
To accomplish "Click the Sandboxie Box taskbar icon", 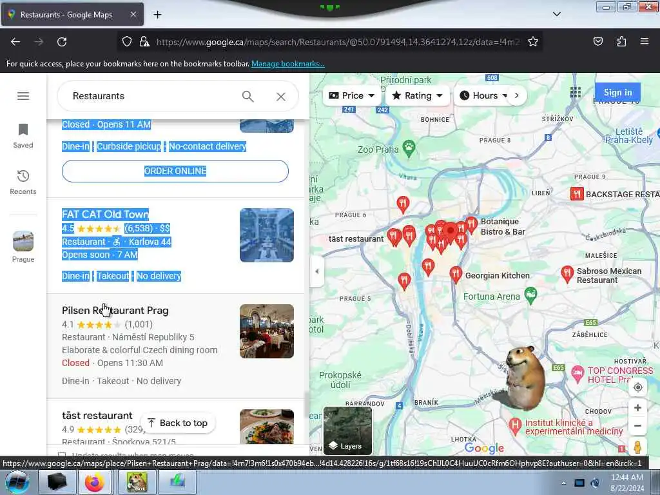I will [x=137, y=482].
